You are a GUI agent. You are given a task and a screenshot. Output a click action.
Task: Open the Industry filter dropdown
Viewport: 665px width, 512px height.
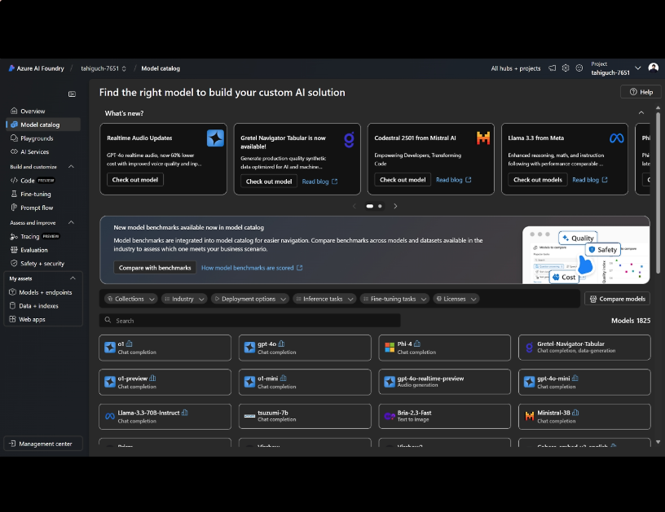[x=184, y=299]
